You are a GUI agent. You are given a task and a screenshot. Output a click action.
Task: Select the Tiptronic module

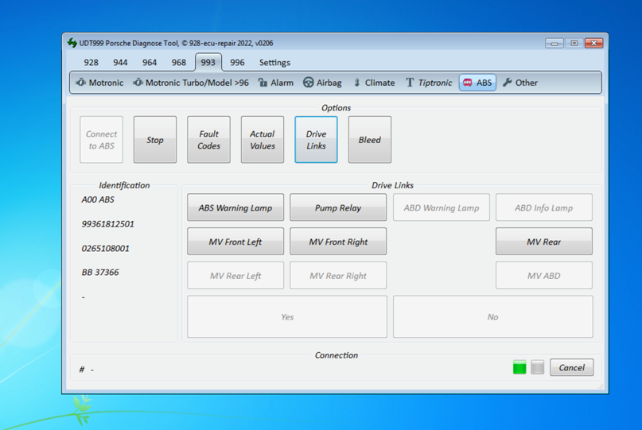pyautogui.click(x=429, y=83)
